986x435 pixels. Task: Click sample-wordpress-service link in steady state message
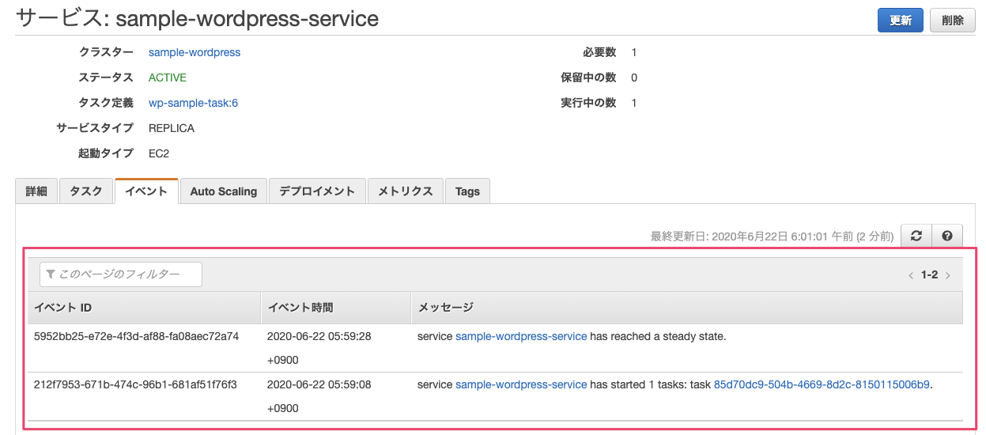521,336
